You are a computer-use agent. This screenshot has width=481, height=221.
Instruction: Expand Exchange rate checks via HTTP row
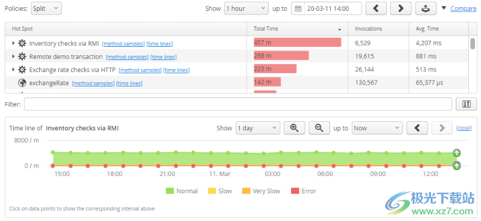click(x=13, y=70)
